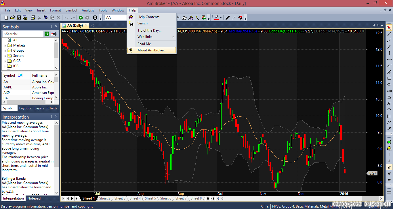Select the Arc drawing tool
The height and width of the screenshot is (209, 393).
click(x=389, y=110)
